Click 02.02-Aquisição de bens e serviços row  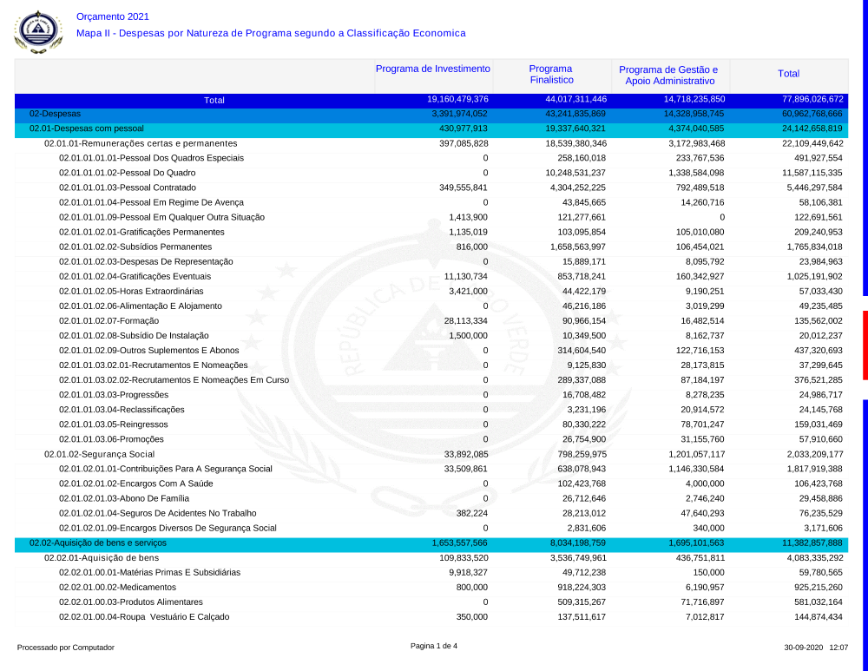[98, 543]
